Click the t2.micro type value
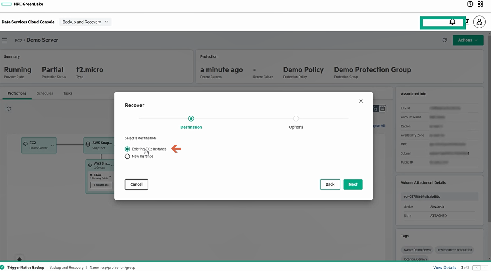The width and height of the screenshot is (491, 271). pyautogui.click(x=90, y=70)
